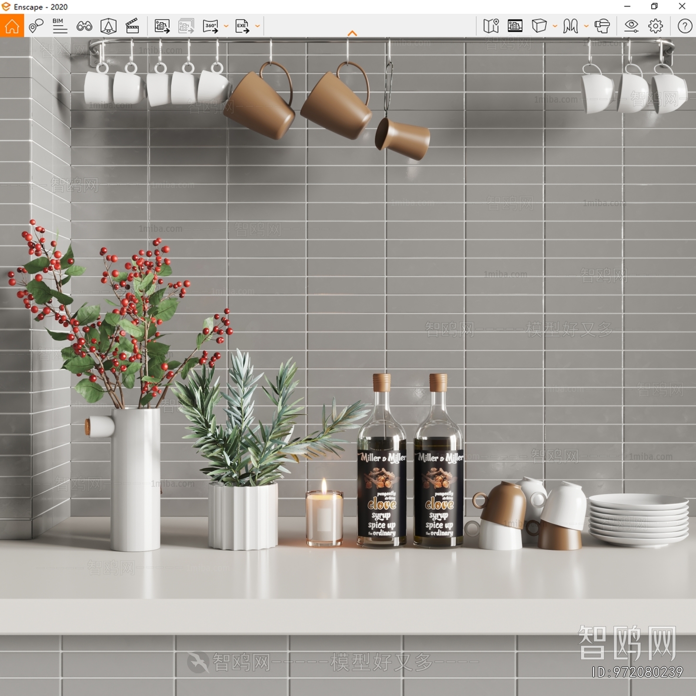Select the projection mode cube icon
Image resolution: width=696 pixels, height=696 pixels.
click(x=539, y=26)
